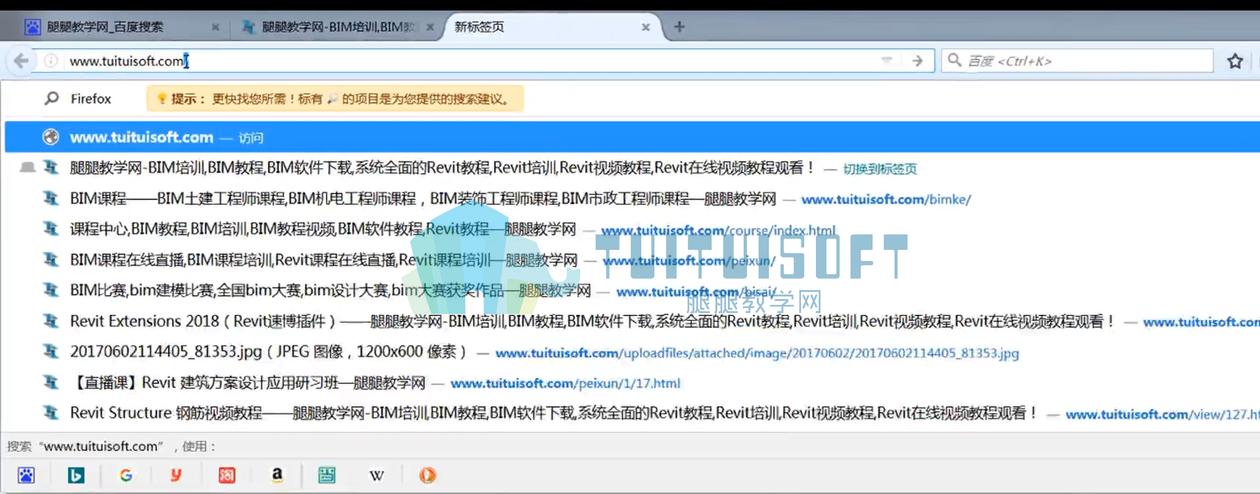Click the back arrow button
Viewport: 1260px width, 494px height.
21,61
